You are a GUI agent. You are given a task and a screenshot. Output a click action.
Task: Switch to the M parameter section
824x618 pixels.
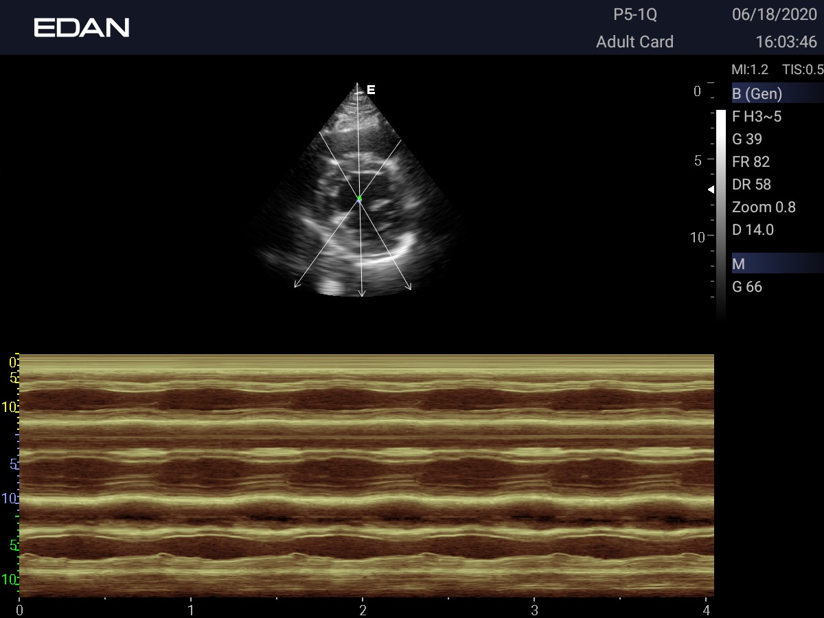tap(739, 264)
